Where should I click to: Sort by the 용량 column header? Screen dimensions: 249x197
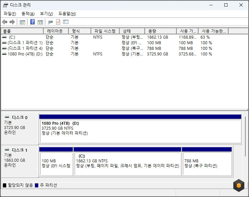161,31
